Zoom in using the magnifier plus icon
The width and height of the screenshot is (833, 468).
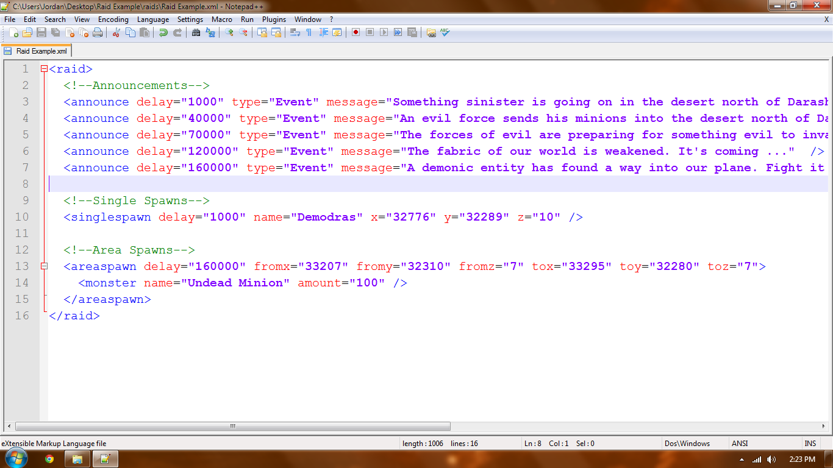(229, 32)
